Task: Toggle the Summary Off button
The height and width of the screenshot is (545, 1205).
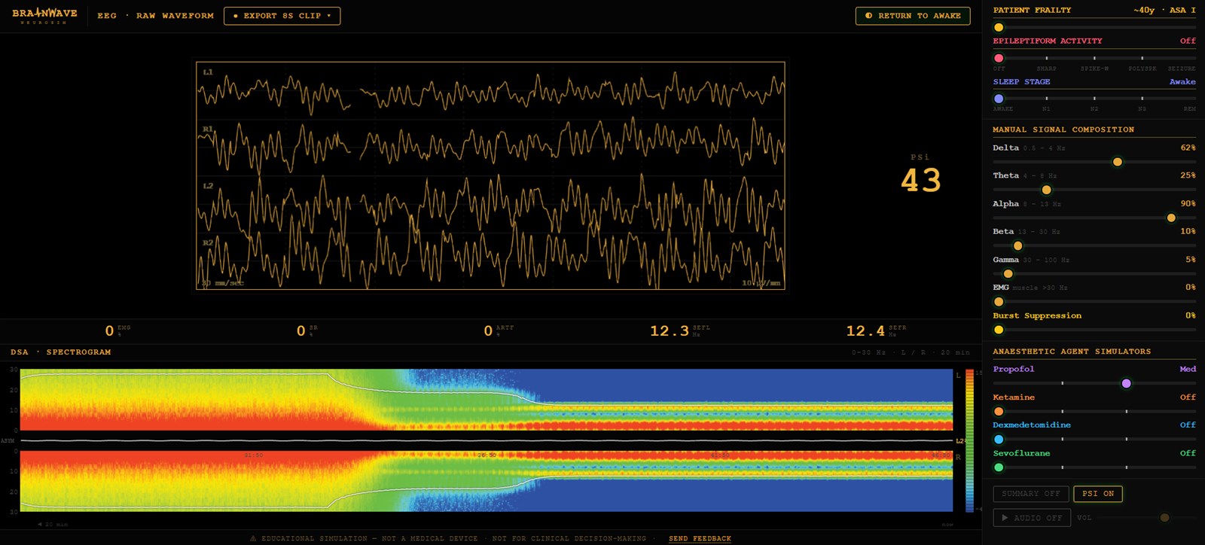Action: pos(1030,494)
